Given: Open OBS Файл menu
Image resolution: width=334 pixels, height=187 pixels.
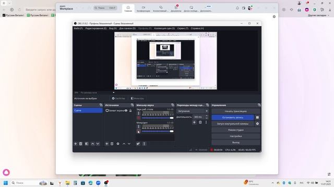Looking at the screenshot, I should (78, 28).
